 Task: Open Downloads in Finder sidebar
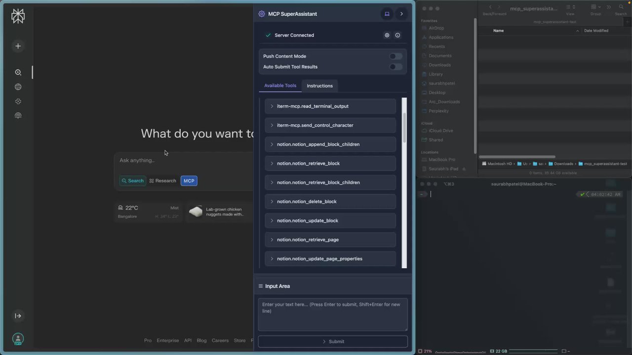pyautogui.click(x=439, y=65)
